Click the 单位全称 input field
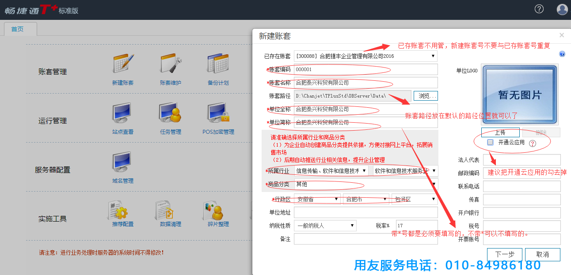571x275 pixels. pyautogui.click(x=366, y=109)
